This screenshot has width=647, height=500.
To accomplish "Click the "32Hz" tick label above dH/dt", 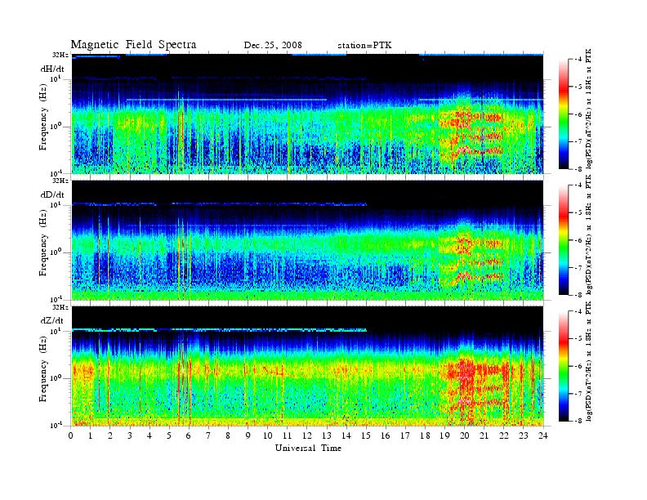I will 60,55.
